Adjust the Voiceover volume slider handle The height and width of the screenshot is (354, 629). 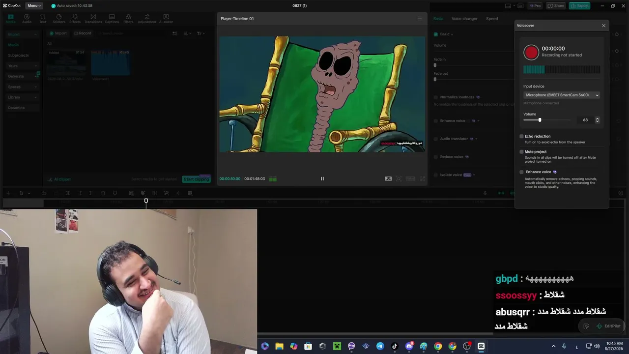point(540,120)
